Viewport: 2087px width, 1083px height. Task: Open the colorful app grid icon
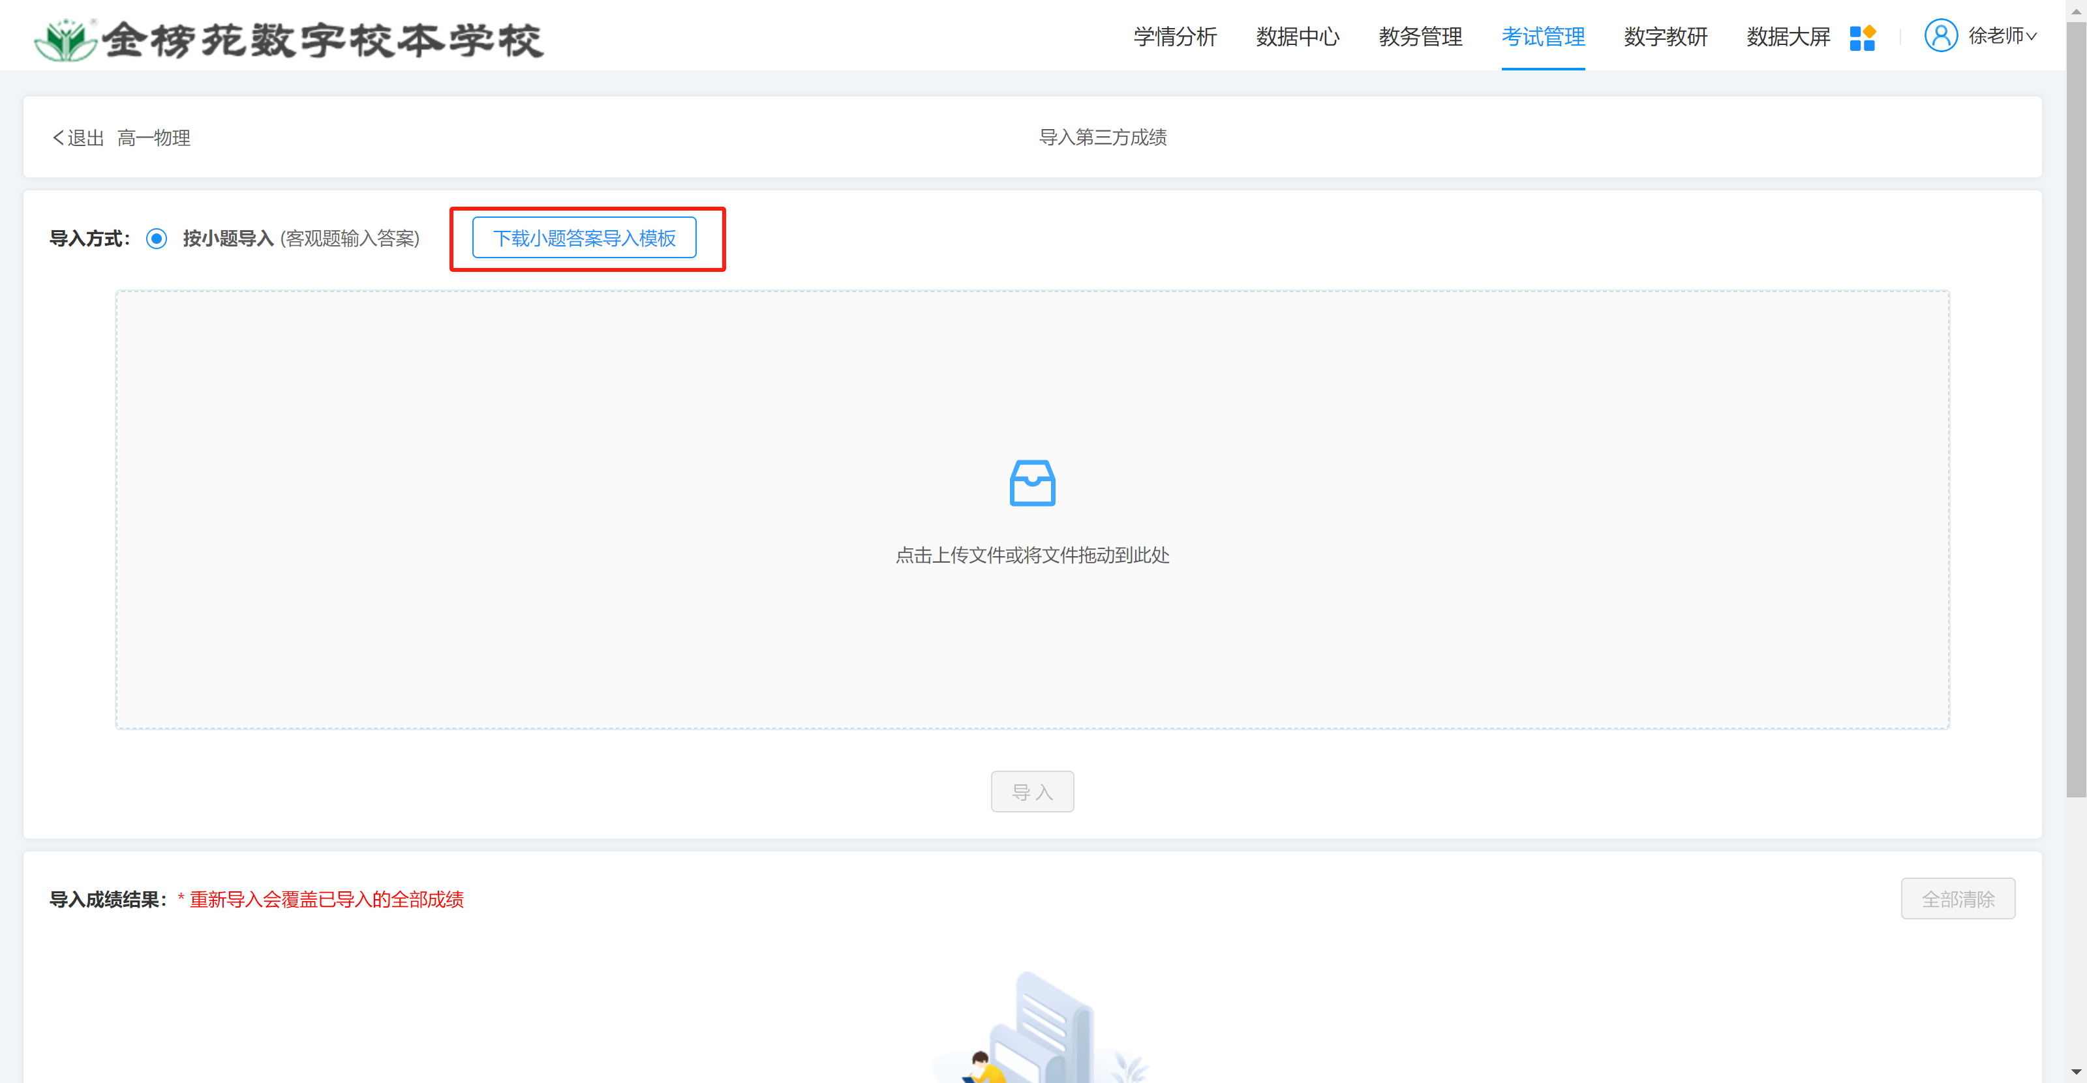pyautogui.click(x=1863, y=37)
